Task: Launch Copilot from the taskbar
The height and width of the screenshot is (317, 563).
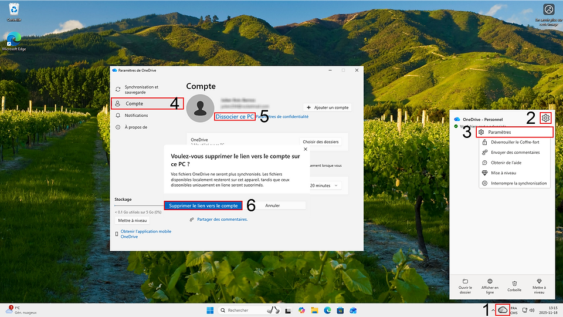Action: pyautogui.click(x=301, y=310)
